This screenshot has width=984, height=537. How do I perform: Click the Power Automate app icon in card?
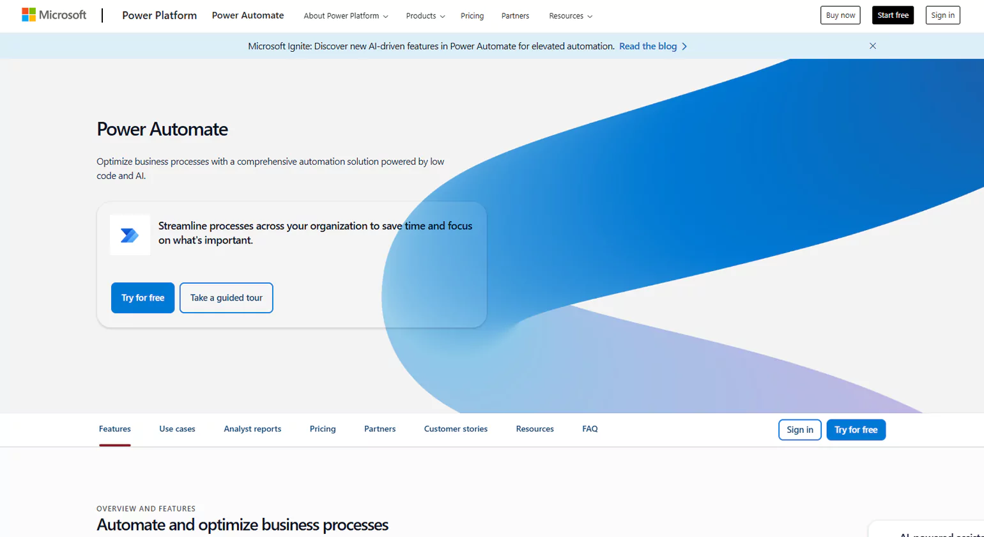coord(129,235)
